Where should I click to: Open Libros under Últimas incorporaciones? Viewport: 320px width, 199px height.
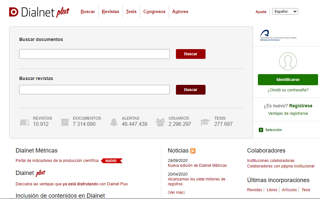coord(272,190)
